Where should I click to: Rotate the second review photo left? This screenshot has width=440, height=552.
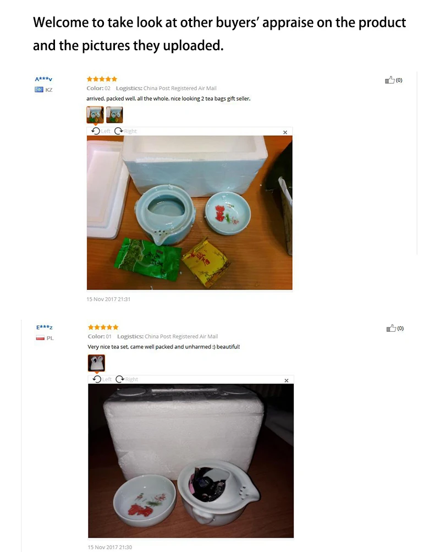102,379
